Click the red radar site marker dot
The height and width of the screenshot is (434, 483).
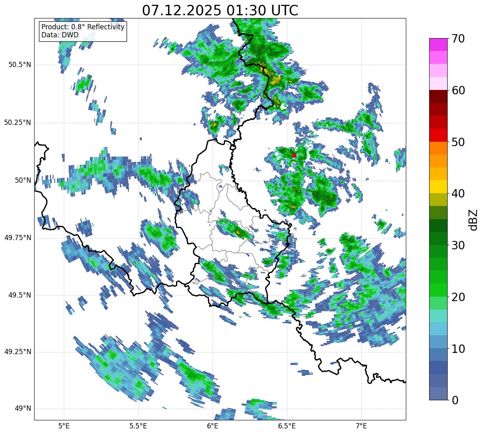click(294, 155)
